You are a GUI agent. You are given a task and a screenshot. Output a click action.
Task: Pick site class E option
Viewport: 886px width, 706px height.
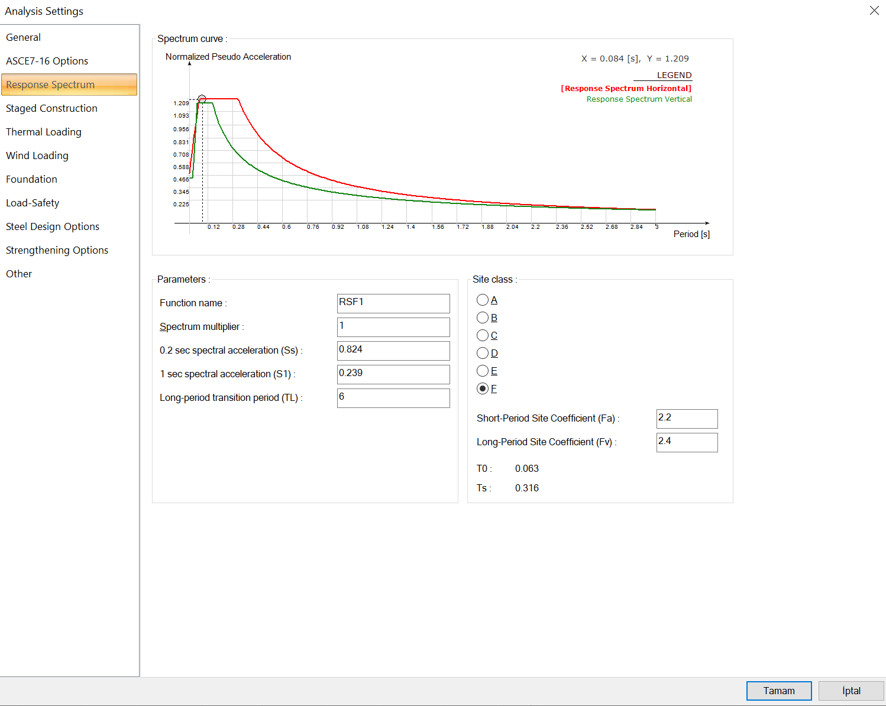[483, 371]
